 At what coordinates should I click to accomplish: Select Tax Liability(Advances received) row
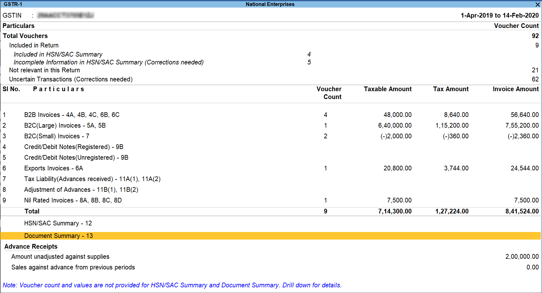pos(92,179)
